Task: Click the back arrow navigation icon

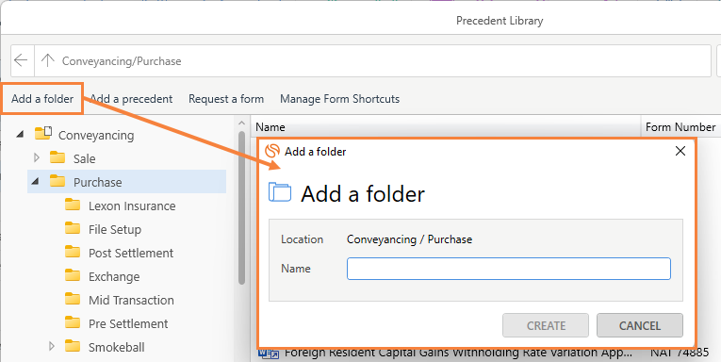Action: point(21,60)
